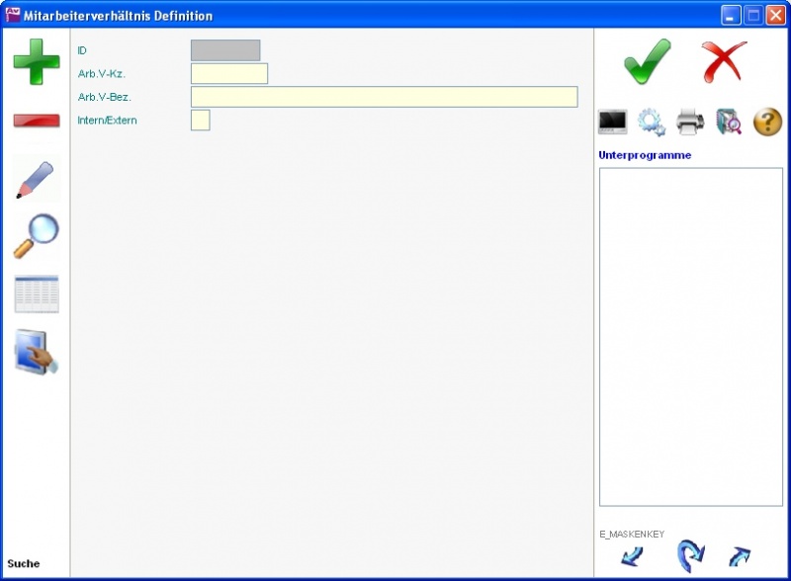This screenshot has height=581, width=791.
Task: Click the blue down-left arrow icon
Action: [632, 557]
